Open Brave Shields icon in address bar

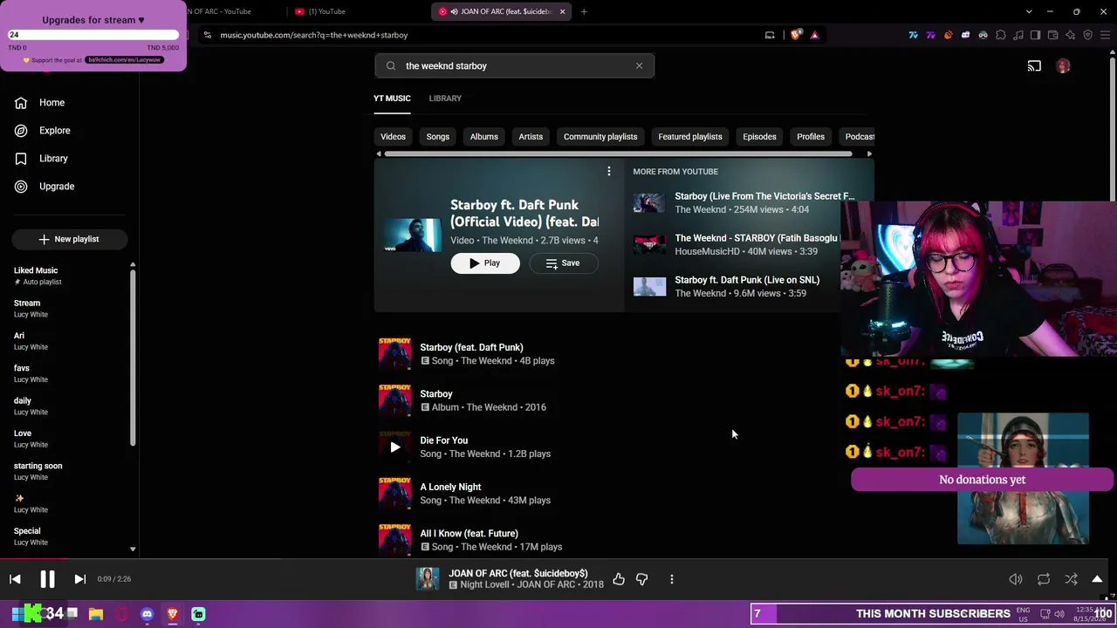[796, 35]
